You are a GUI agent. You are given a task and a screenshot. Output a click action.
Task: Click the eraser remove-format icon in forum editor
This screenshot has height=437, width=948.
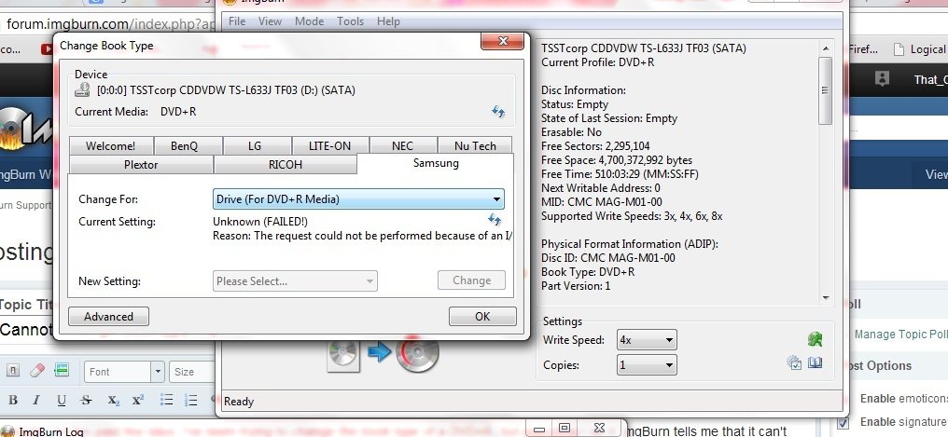(x=37, y=371)
